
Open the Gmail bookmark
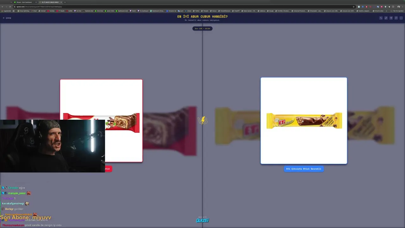[34, 11]
